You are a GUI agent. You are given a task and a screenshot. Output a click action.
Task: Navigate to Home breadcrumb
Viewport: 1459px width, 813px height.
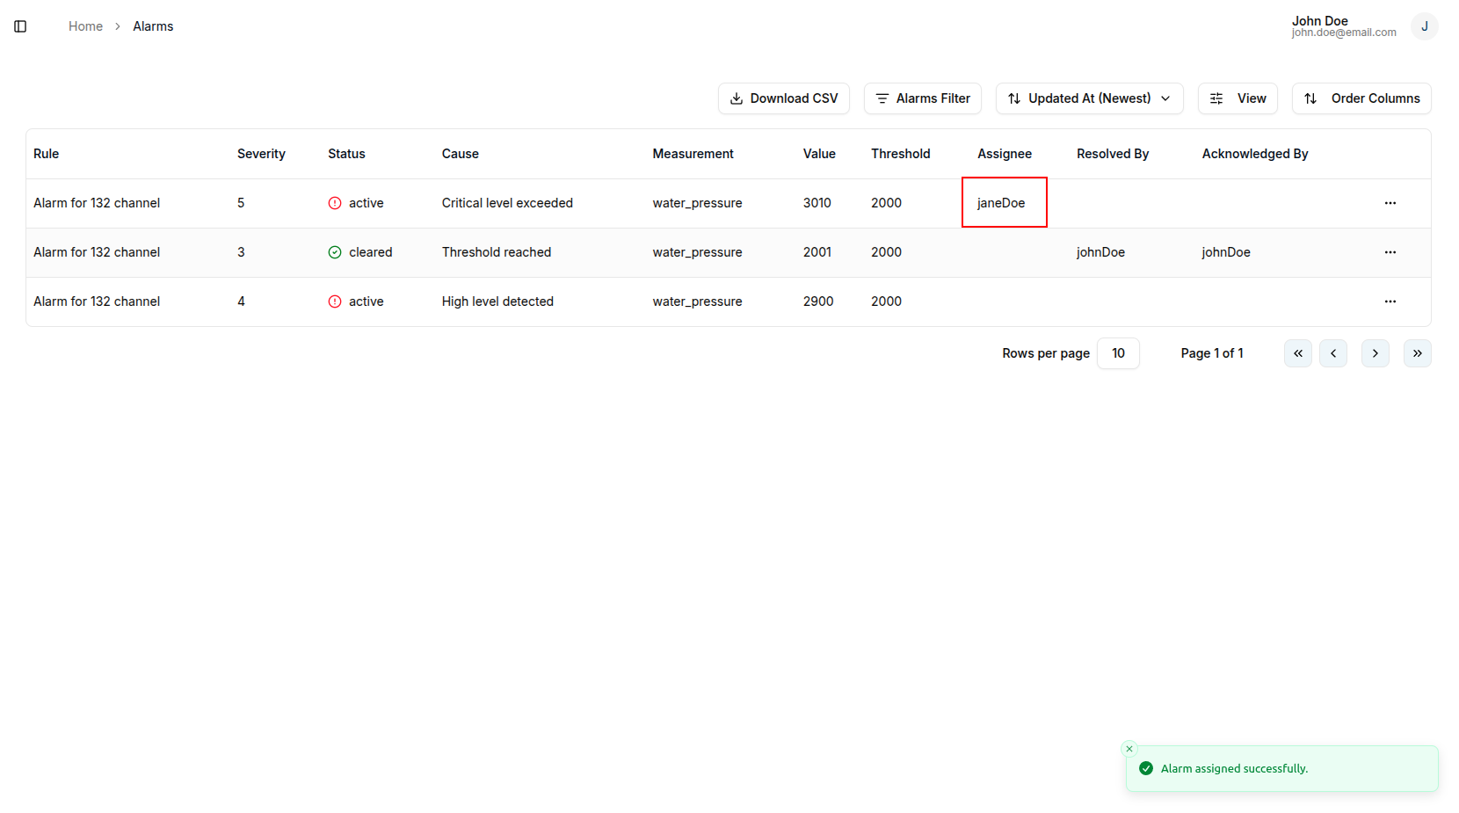click(85, 26)
